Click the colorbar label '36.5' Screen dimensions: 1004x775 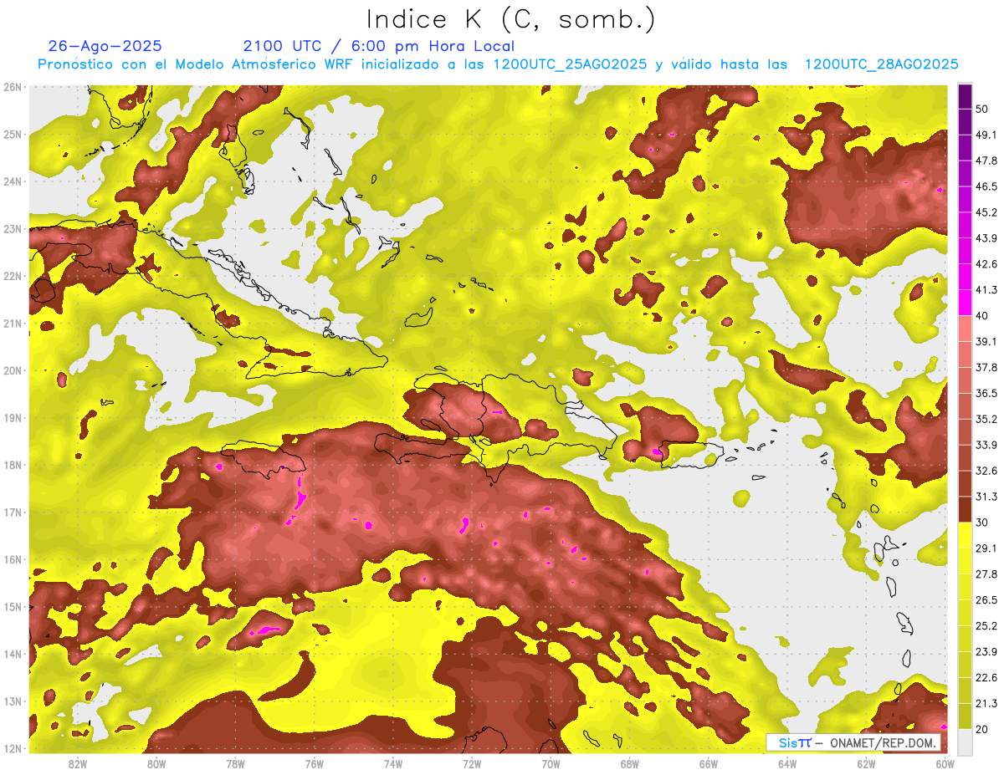pos(986,393)
